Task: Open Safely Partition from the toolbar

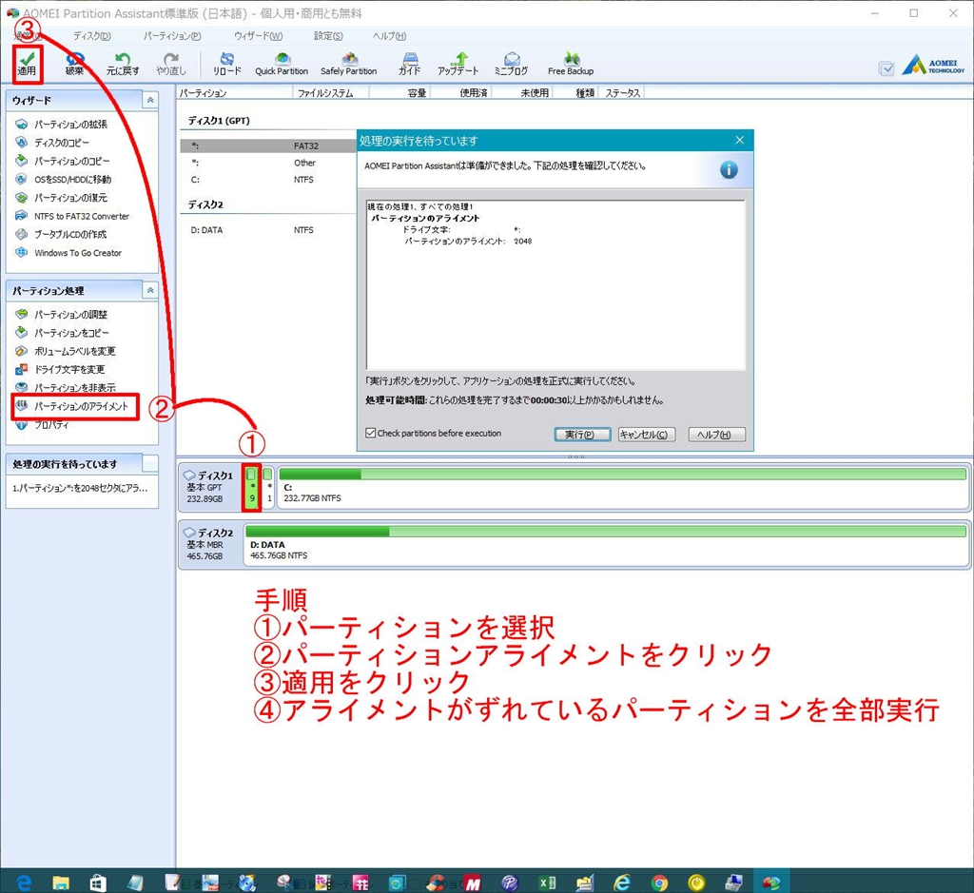Action: (348, 64)
